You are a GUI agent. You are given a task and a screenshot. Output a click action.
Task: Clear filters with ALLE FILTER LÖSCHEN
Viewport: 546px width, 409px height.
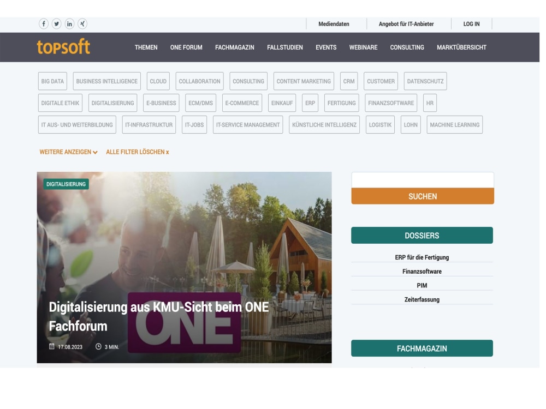point(137,152)
